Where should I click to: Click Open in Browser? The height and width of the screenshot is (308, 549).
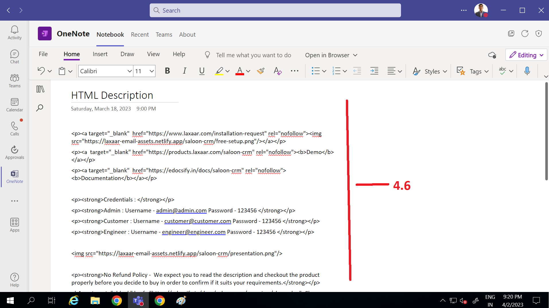[x=331, y=55]
